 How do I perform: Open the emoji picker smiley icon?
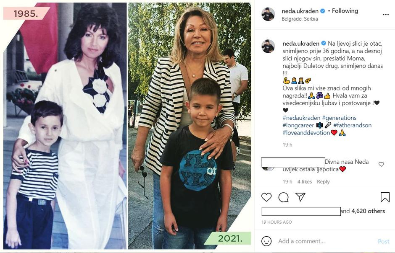coord(266,241)
